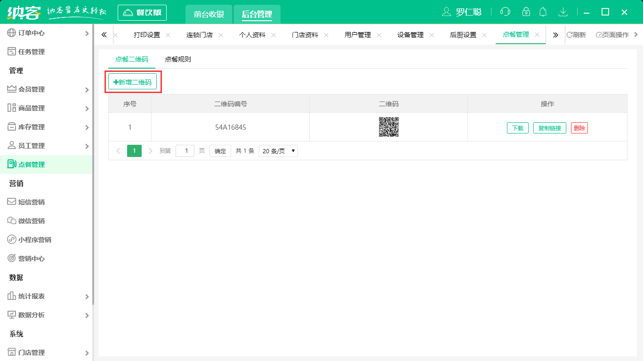Expand the 会员管理 sidebar menu

click(46, 89)
